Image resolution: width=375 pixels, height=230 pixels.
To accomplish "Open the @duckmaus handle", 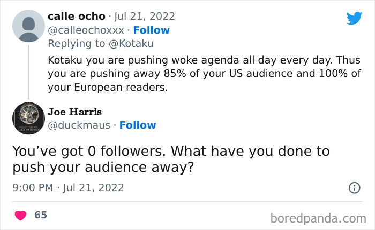I will point(79,125).
